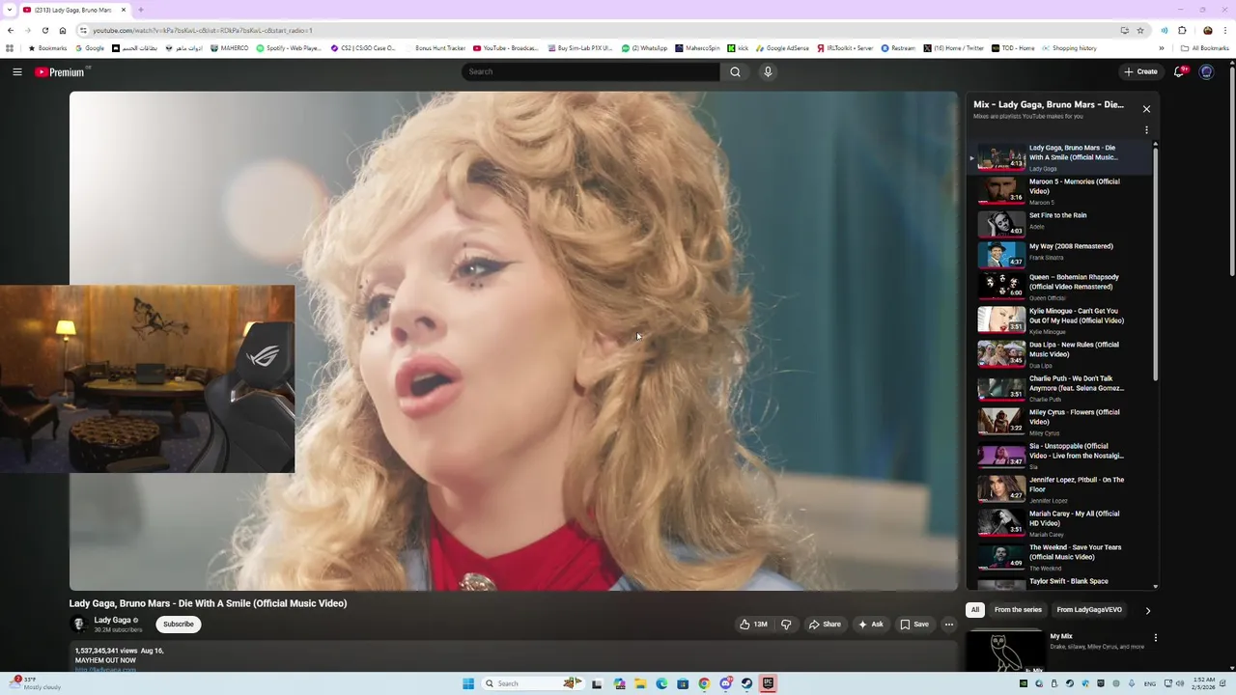Open the account avatar menu
Screen dimensions: 1236x695
point(1206,71)
